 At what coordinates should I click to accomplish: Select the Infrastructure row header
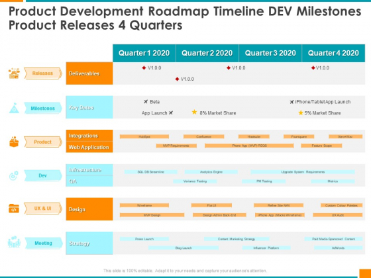[x=89, y=169]
